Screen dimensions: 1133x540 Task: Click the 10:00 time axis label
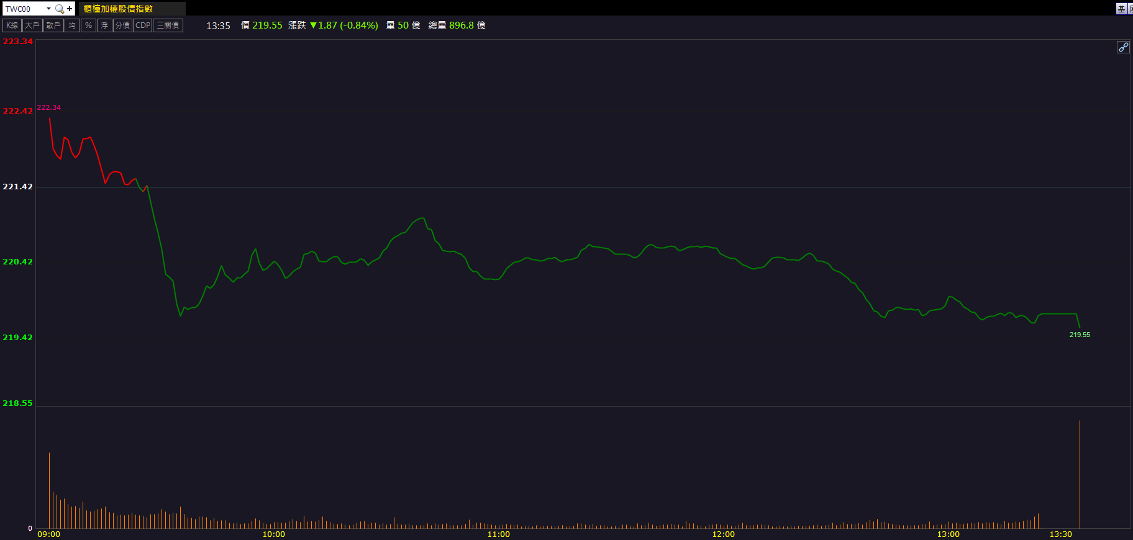tap(274, 534)
